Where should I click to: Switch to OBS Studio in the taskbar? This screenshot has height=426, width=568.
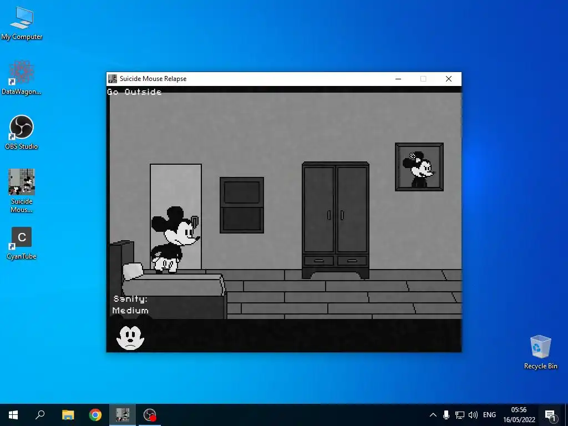coord(150,415)
